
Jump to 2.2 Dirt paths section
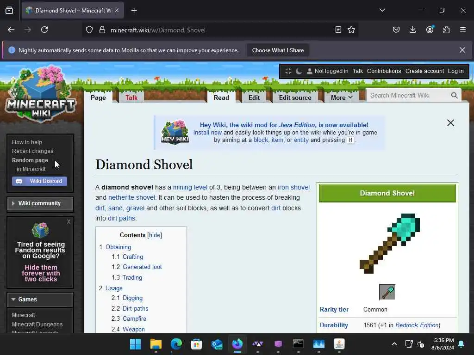tap(136, 308)
